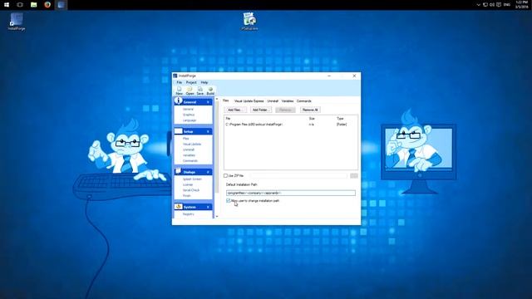
Task: Click the Add Files button
Action: coord(235,110)
